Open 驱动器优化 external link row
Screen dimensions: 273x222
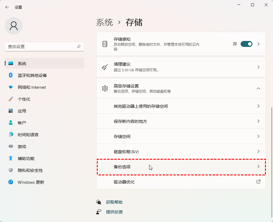coord(181,182)
